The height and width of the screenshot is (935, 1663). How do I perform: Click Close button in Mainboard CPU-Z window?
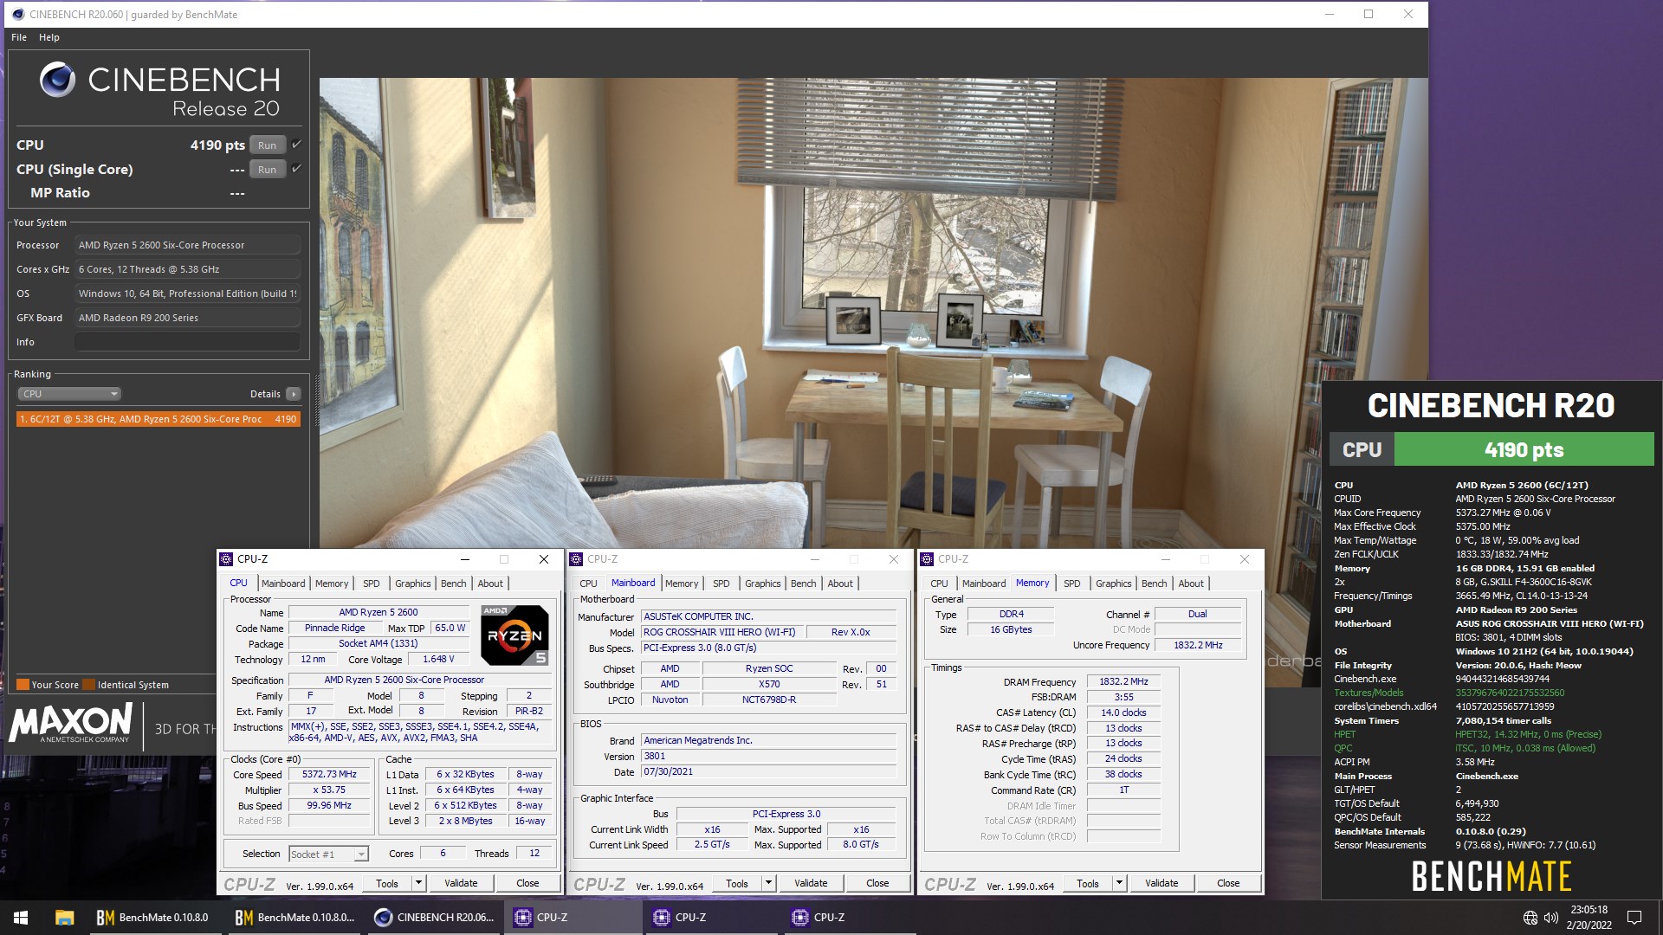877,883
